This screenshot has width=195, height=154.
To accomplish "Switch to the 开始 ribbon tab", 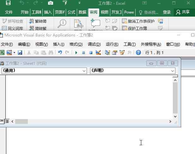I will (x=24, y=12).
